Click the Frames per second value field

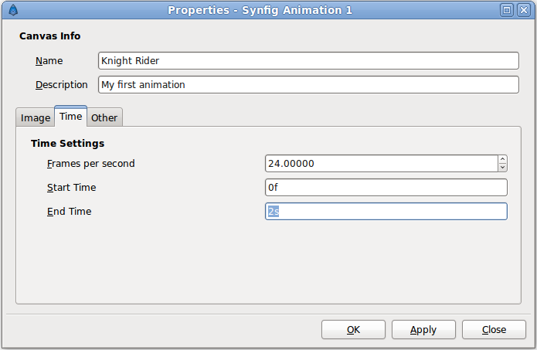(382, 163)
